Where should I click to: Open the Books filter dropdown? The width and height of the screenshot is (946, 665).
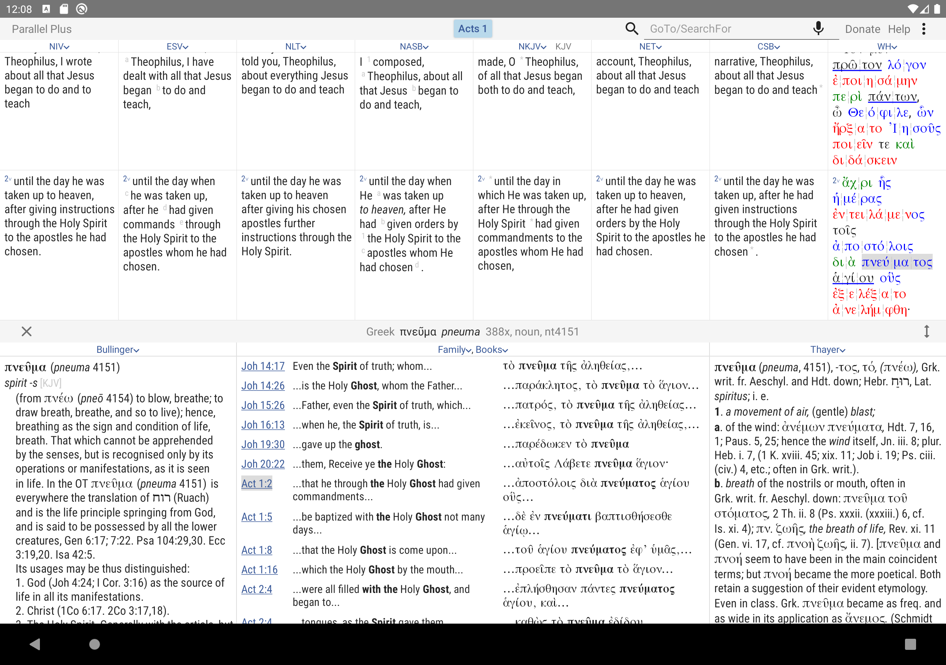(x=491, y=349)
